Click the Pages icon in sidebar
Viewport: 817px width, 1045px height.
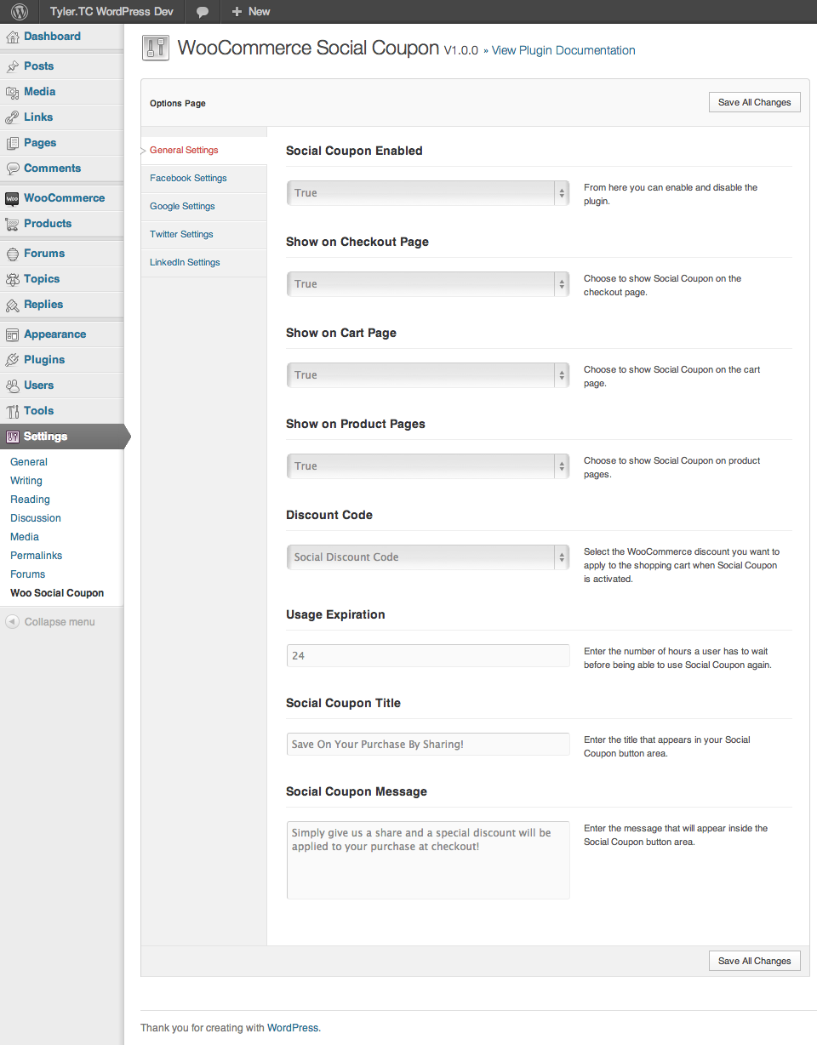[13, 143]
